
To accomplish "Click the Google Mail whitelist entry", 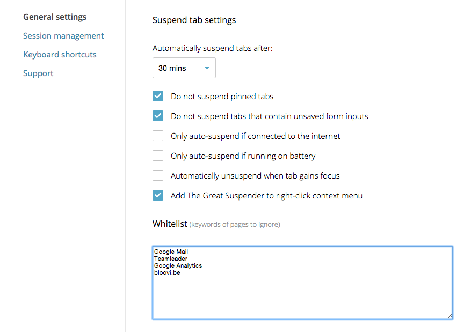I will point(171,252).
